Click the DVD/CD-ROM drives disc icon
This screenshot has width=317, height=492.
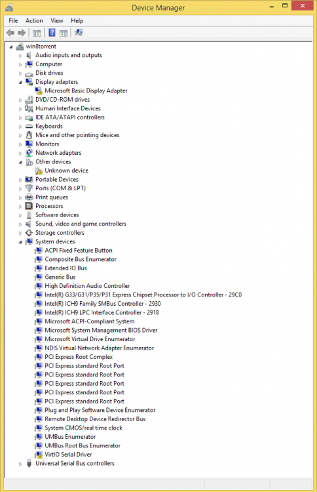[x=29, y=100]
